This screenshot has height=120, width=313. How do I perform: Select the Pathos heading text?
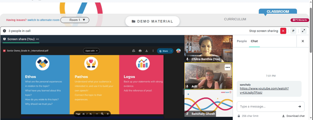(81, 77)
